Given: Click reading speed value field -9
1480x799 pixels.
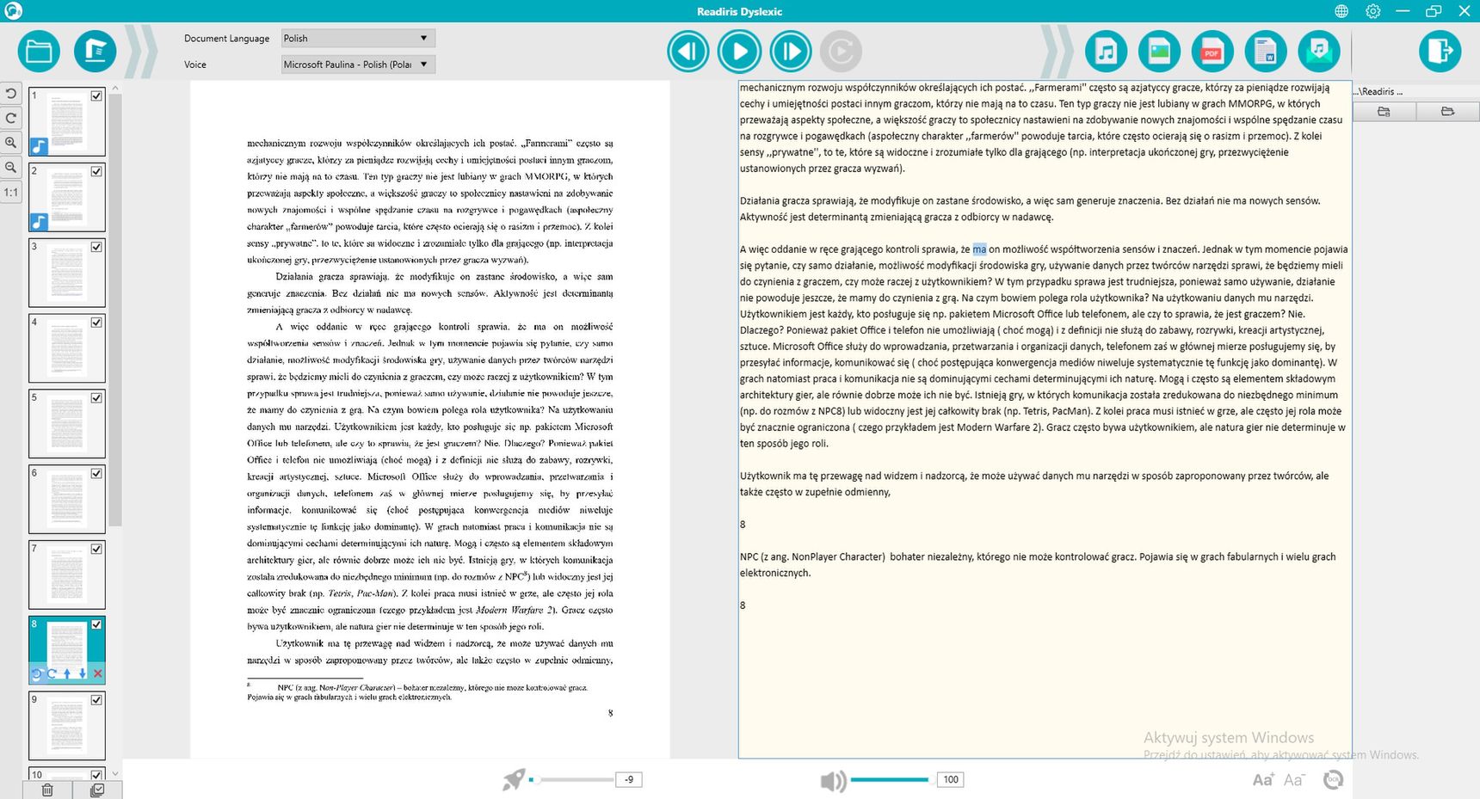Looking at the screenshot, I should (x=629, y=780).
